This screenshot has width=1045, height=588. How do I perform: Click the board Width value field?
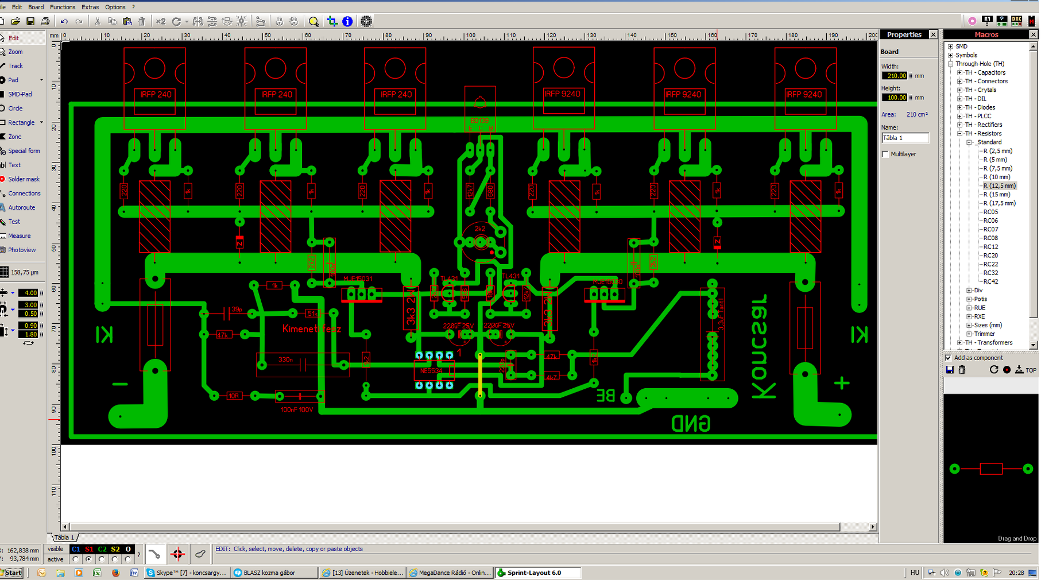tap(895, 76)
